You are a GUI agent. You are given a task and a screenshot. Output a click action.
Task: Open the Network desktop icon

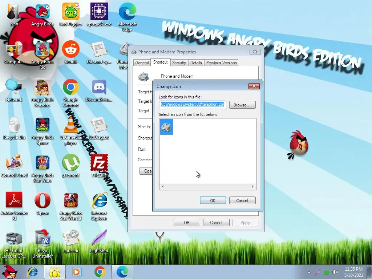(x=14, y=90)
